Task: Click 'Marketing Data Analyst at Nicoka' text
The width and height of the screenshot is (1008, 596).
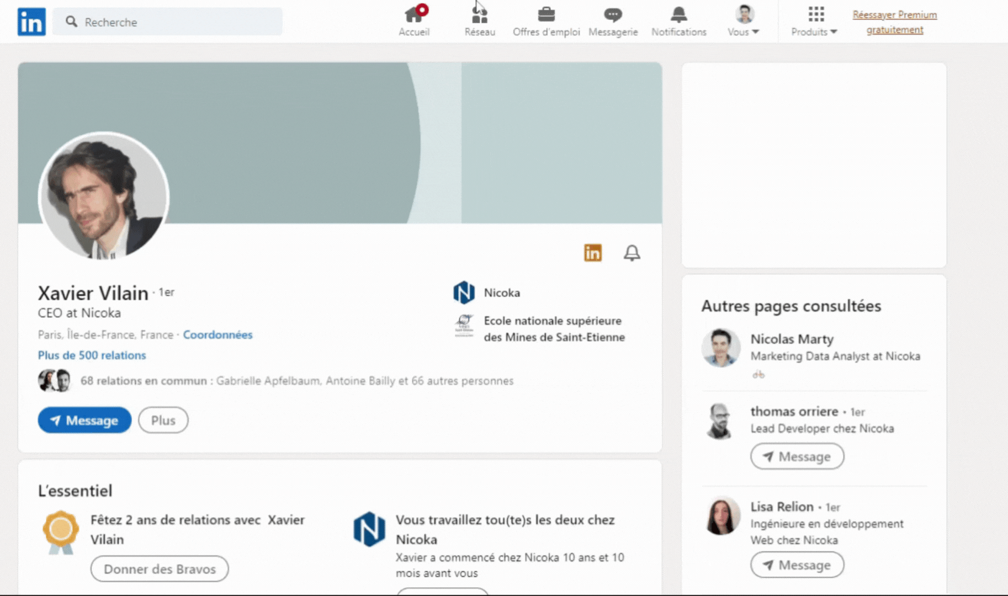Action: point(835,356)
